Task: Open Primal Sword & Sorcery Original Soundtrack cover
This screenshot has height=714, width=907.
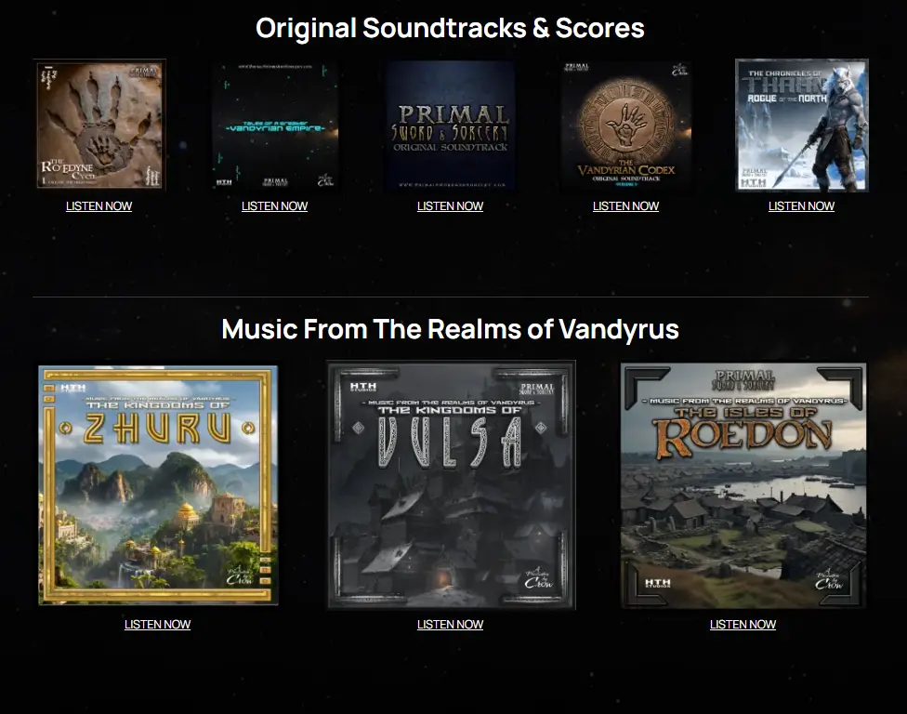Action: tap(450, 125)
